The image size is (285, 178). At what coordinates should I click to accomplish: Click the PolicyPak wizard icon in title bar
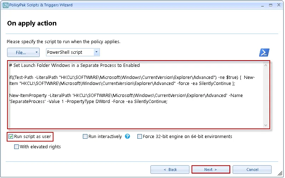point(5,5)
